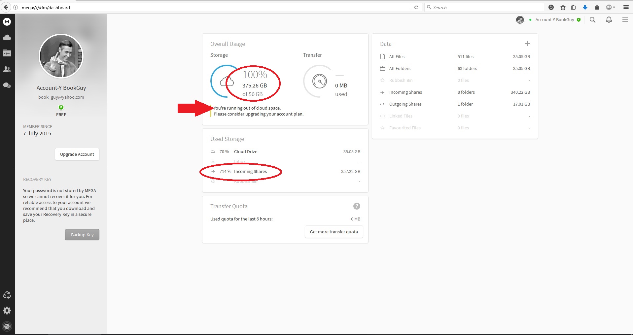Click Account-Y BookGuy name in top bar
This screenshot has width=633, height=335.
pyautogui.click(x=555, y=20)
